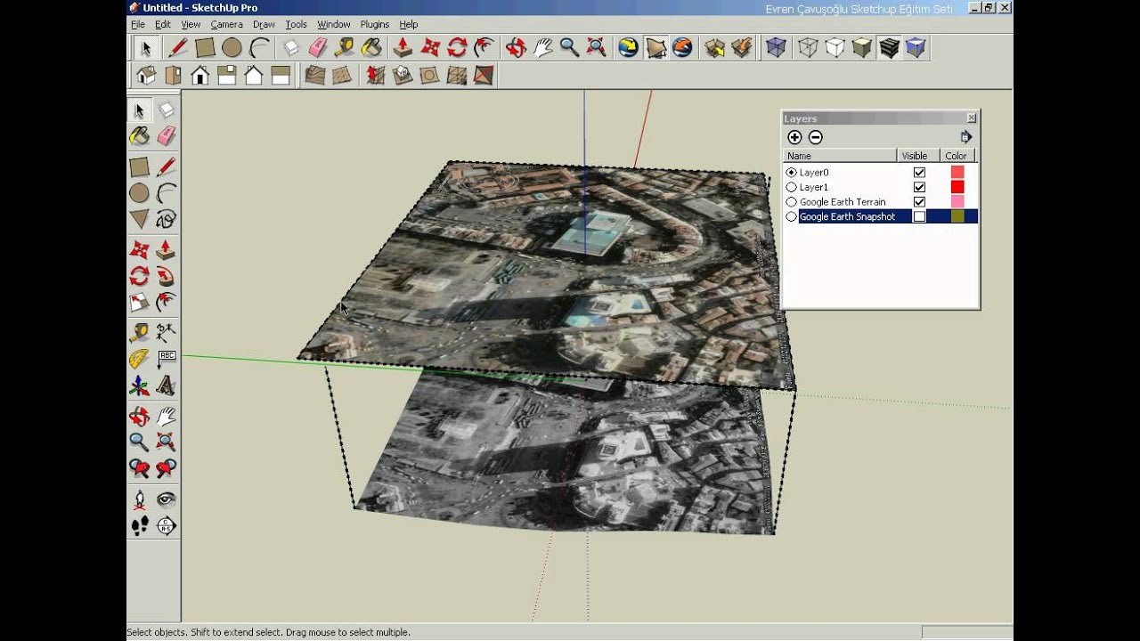The height and width of the screenshot is (641, 1140).
Task: Click the measurements box in status bar
Action: (965, 632)
